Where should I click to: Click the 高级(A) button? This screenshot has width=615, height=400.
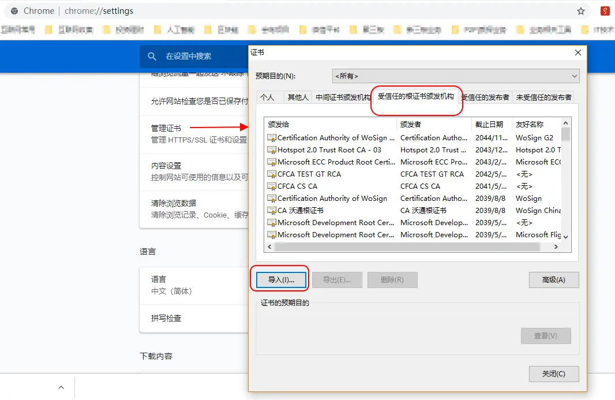click(x=554, y=280)
